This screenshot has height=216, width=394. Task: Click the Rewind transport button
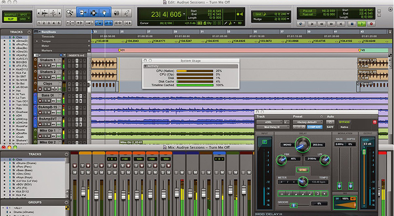click(x=321, y=24)
